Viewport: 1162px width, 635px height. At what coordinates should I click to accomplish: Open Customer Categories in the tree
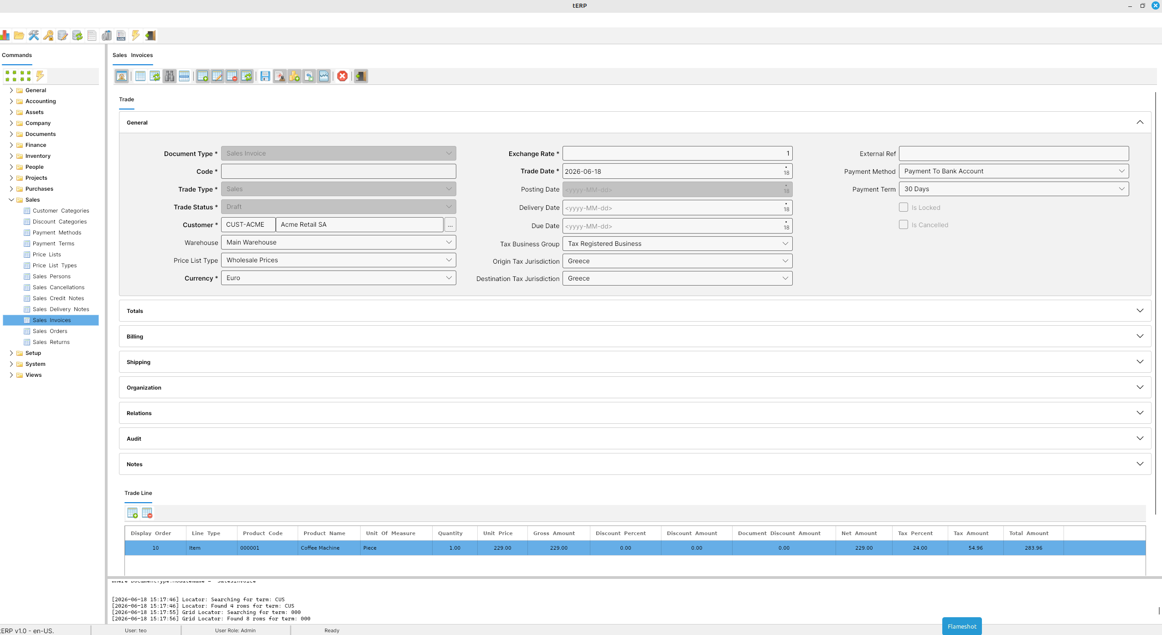tap(61, 211)
